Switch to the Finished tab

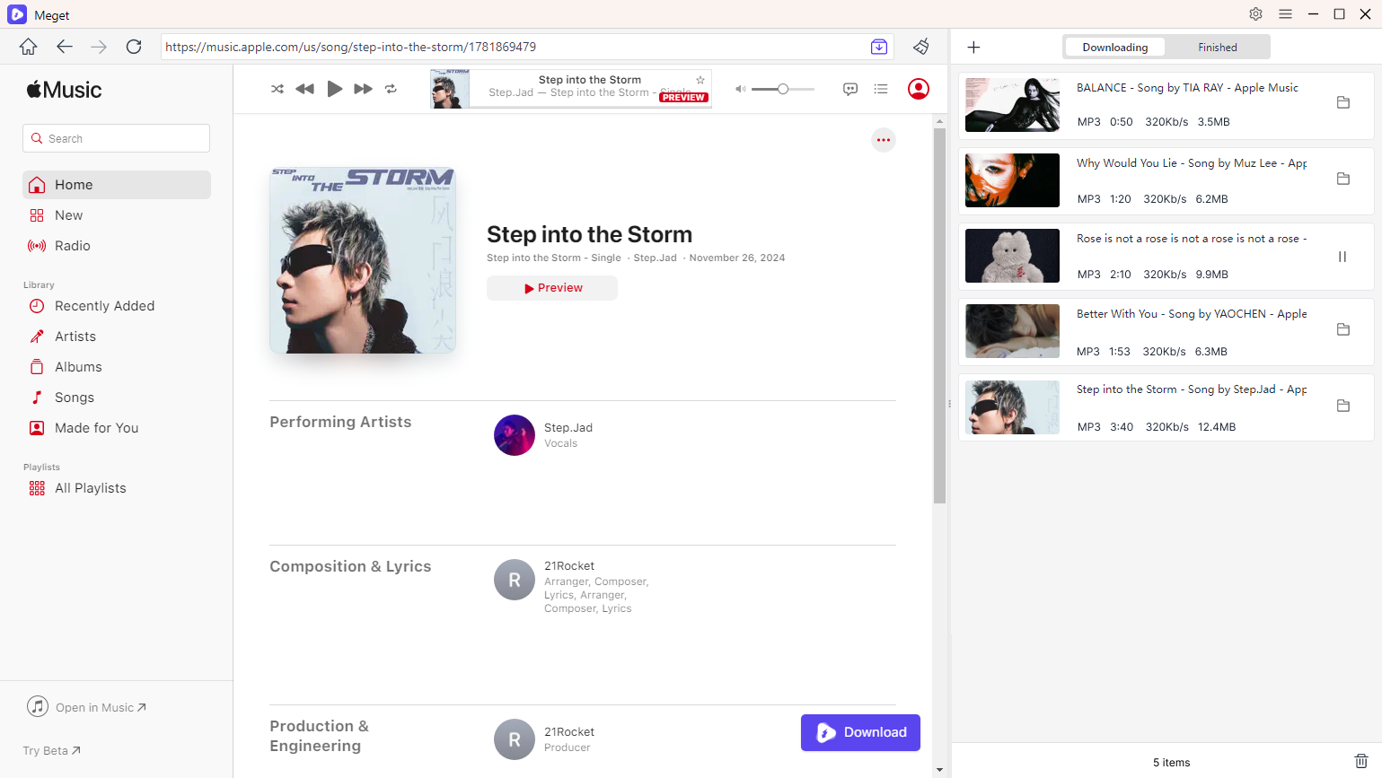[1217, 48]
